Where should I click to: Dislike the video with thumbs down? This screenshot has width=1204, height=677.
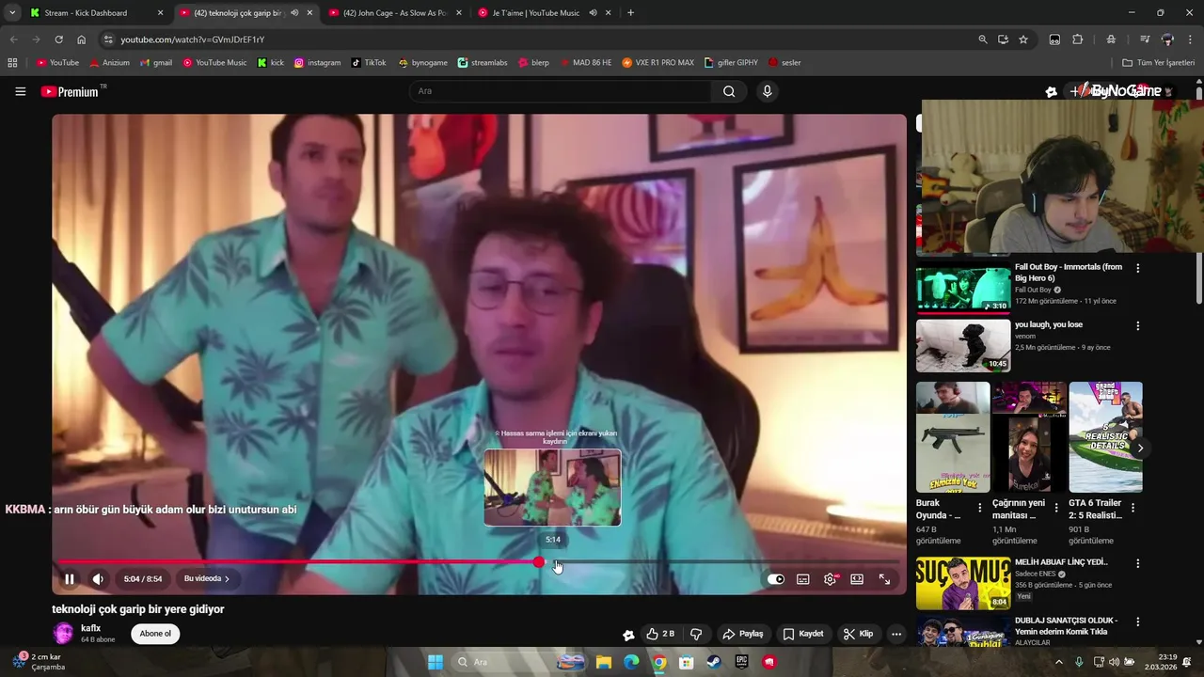[696, 634]
